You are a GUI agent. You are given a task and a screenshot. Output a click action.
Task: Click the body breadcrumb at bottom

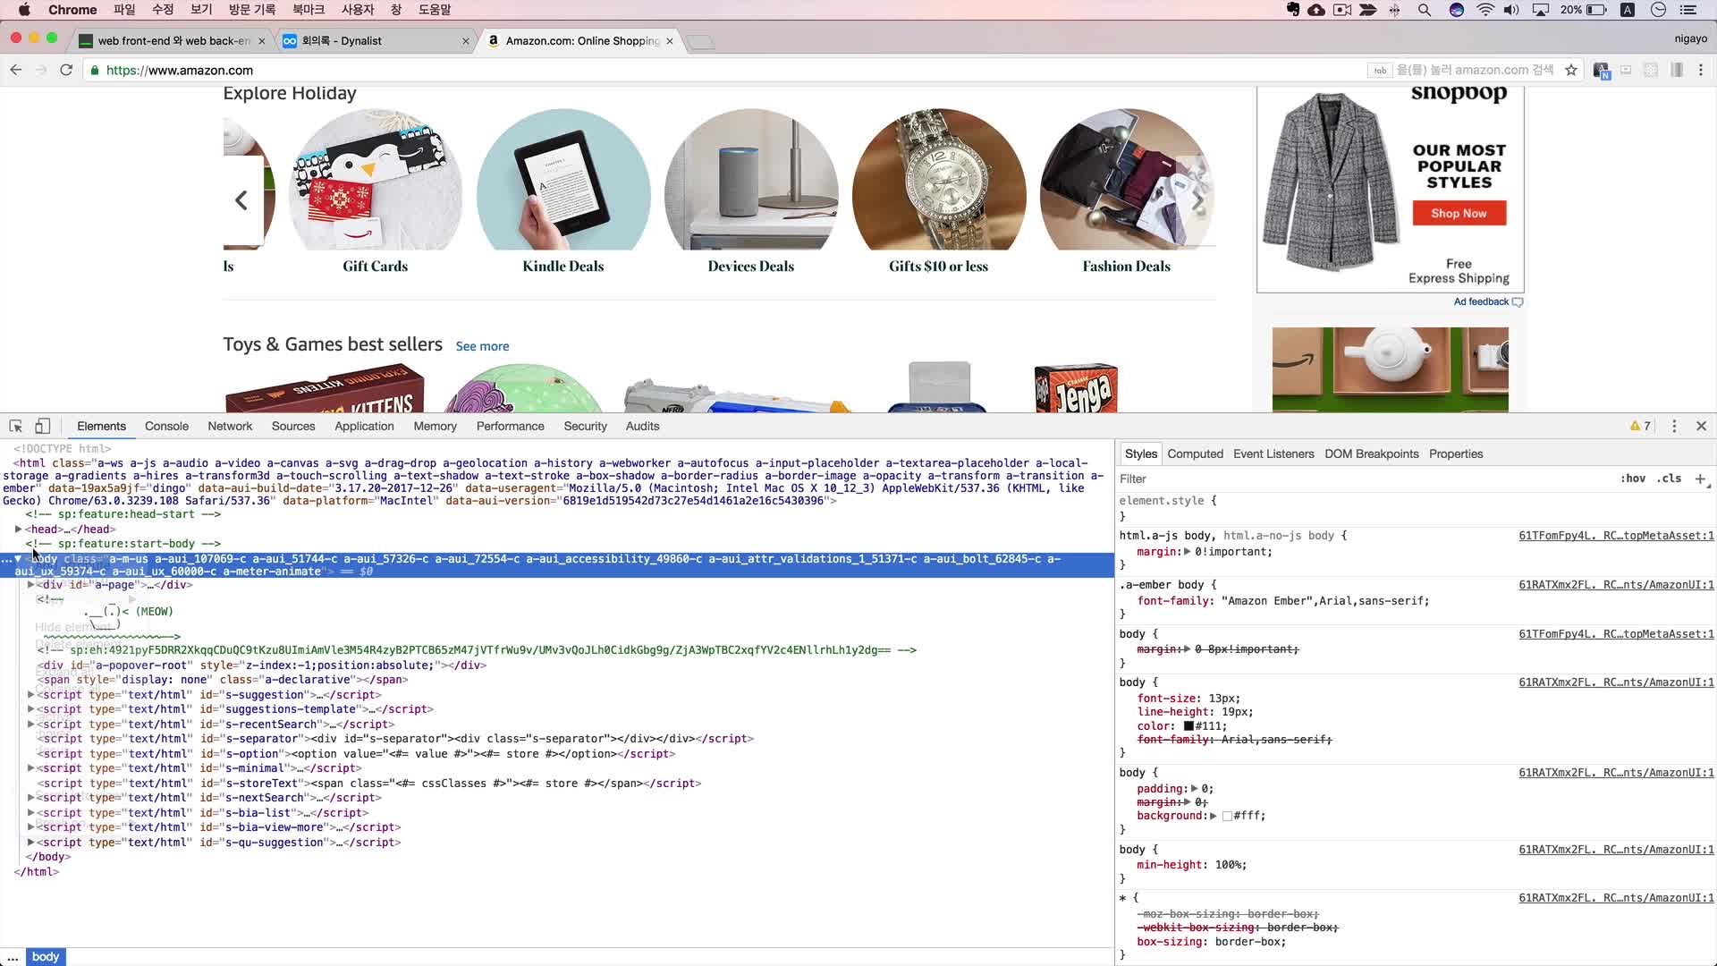tap(46, 957)
